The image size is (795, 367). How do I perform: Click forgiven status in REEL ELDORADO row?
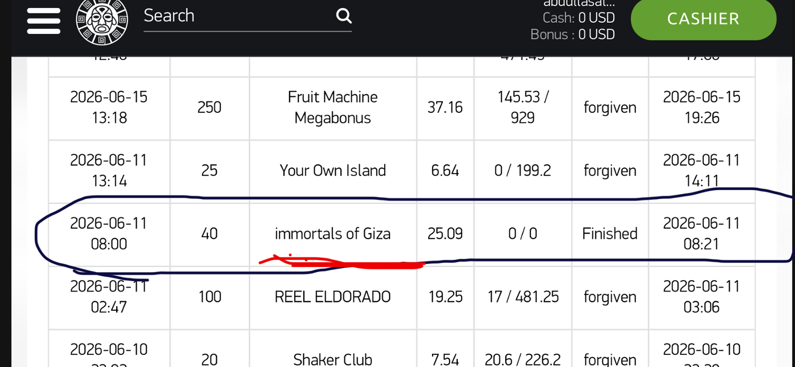point(610,297)
